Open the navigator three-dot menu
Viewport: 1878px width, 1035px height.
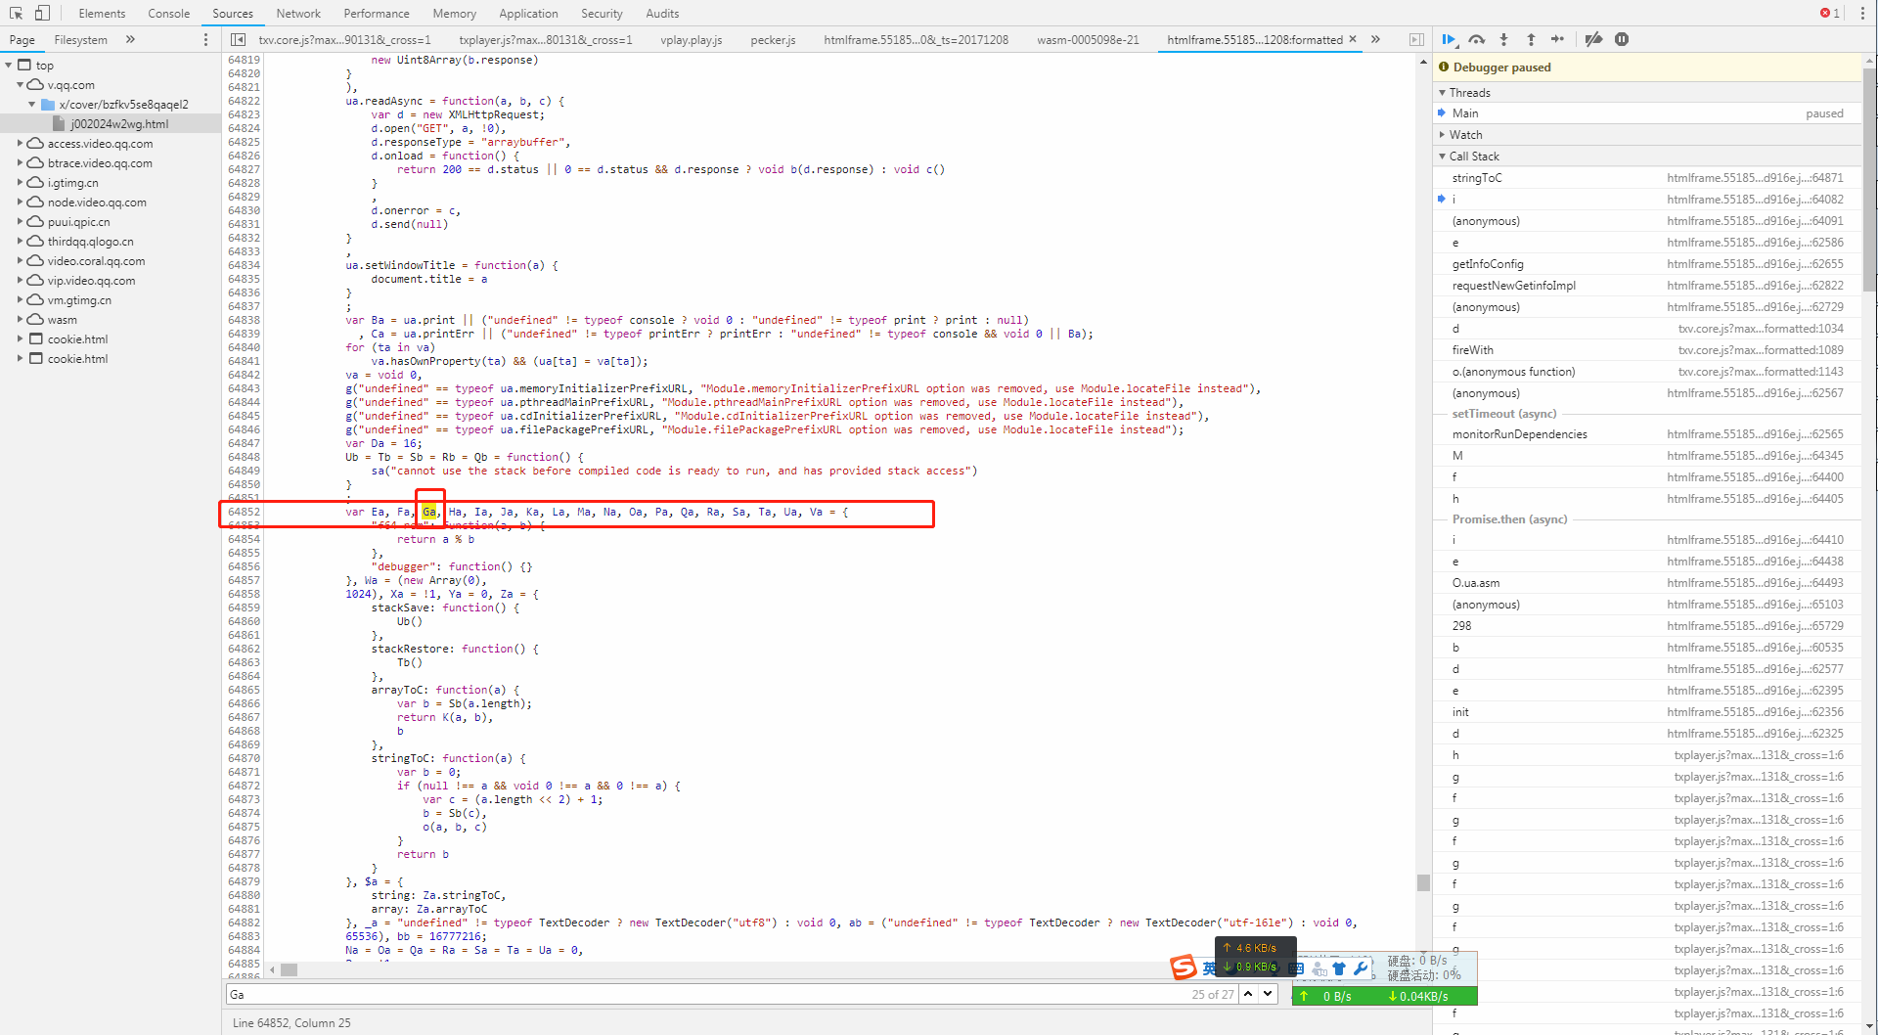pyautogui.click(x=205, y=39)
